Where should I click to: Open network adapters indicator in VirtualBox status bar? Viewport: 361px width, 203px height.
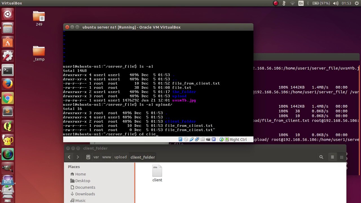click(x=197, y=139)
